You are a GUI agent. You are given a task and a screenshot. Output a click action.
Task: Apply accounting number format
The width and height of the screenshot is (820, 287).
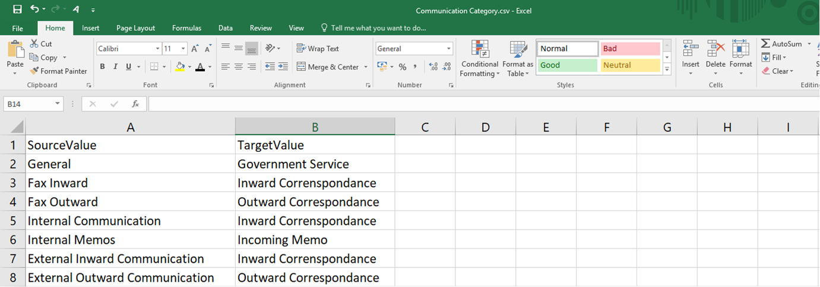point(382,67)
